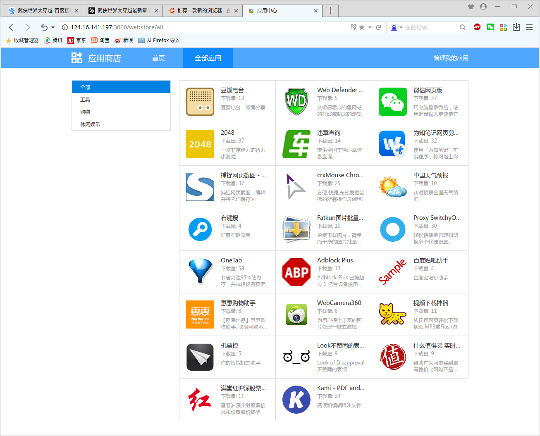Open the 捕捉网页截图 app icon
Image resolution: width=540 pixels, height=436 pixels.
[200, 187]
